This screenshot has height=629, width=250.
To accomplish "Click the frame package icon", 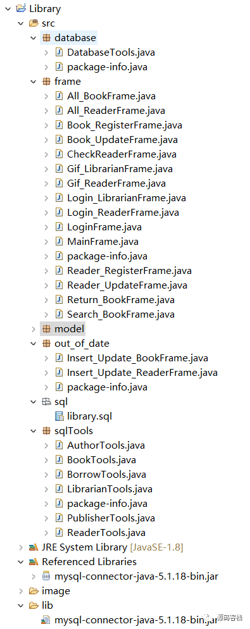I will click(47, 82).
